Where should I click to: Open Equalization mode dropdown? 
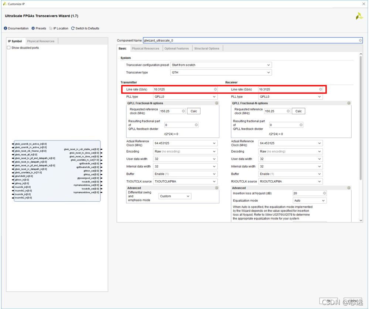click(x=310, y=201)
